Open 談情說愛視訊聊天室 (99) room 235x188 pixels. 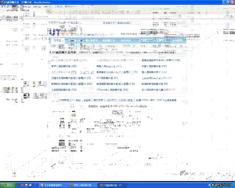coord(155,84)
